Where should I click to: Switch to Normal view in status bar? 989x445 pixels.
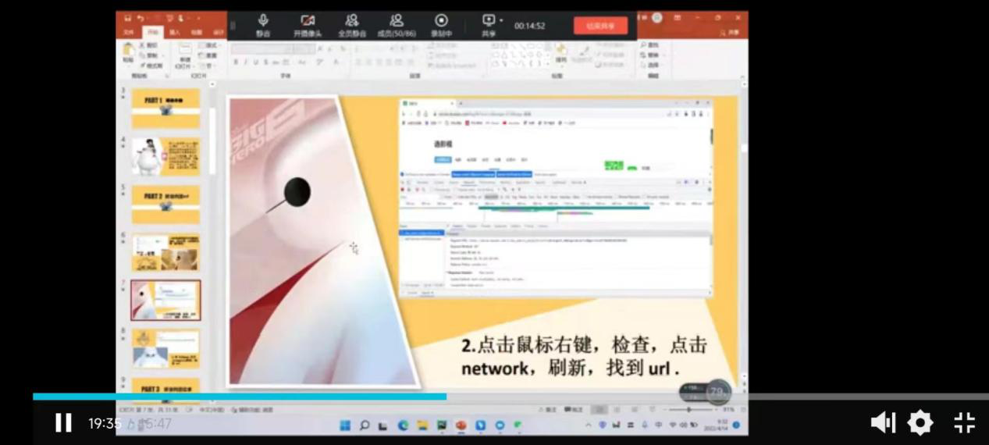tap(599, 409)
